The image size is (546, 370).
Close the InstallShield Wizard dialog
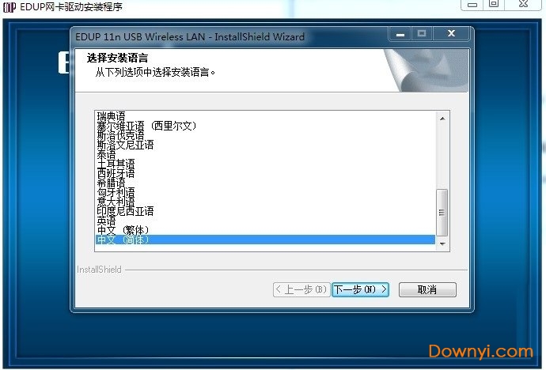pos(452,34)
